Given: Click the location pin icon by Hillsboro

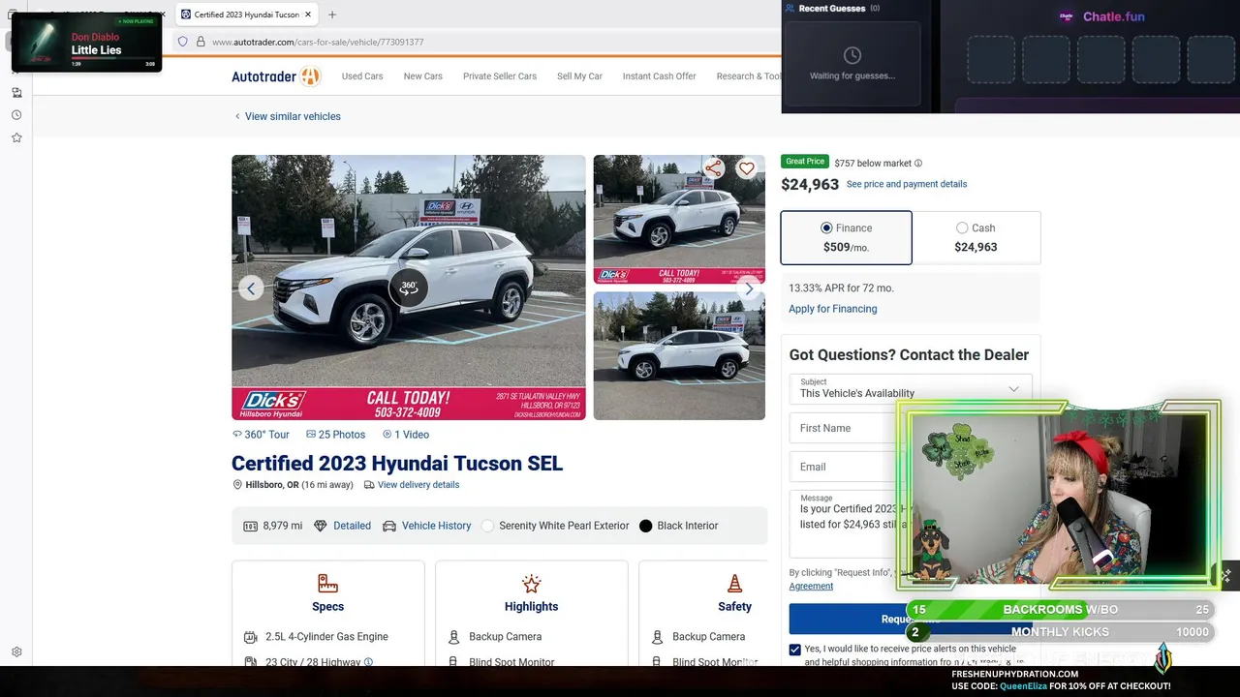Looking at the screenshot, I should (237, 485).
